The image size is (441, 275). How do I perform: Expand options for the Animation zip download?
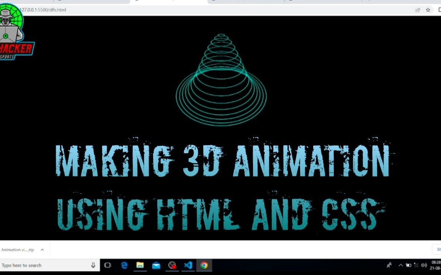[x=42, y=249]
